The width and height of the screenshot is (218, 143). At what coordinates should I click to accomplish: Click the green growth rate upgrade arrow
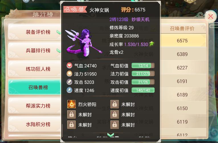click(152, 44)
